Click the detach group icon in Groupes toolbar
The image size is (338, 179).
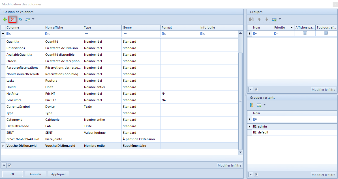[x=251, y=20]
